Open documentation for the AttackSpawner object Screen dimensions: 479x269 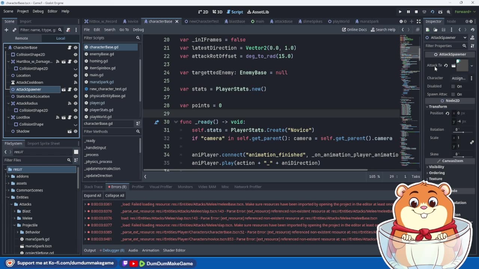coord(472,38)
